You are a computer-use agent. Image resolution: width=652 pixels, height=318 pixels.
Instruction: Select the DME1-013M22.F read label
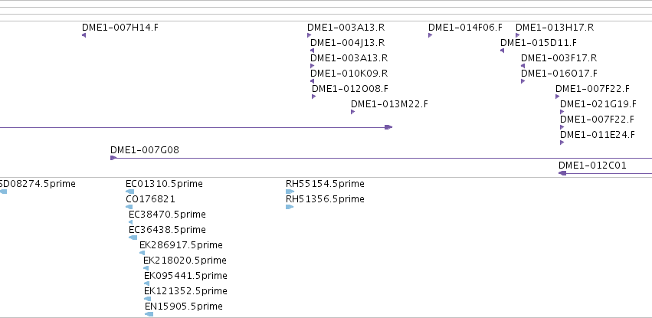click(x=389, y=104)
